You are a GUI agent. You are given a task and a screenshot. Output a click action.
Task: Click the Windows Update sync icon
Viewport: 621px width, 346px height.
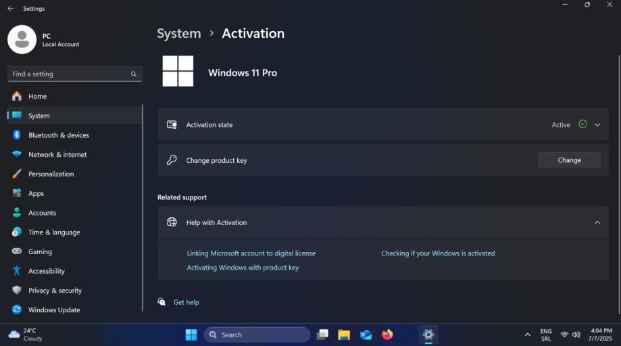tap(17, 310)
